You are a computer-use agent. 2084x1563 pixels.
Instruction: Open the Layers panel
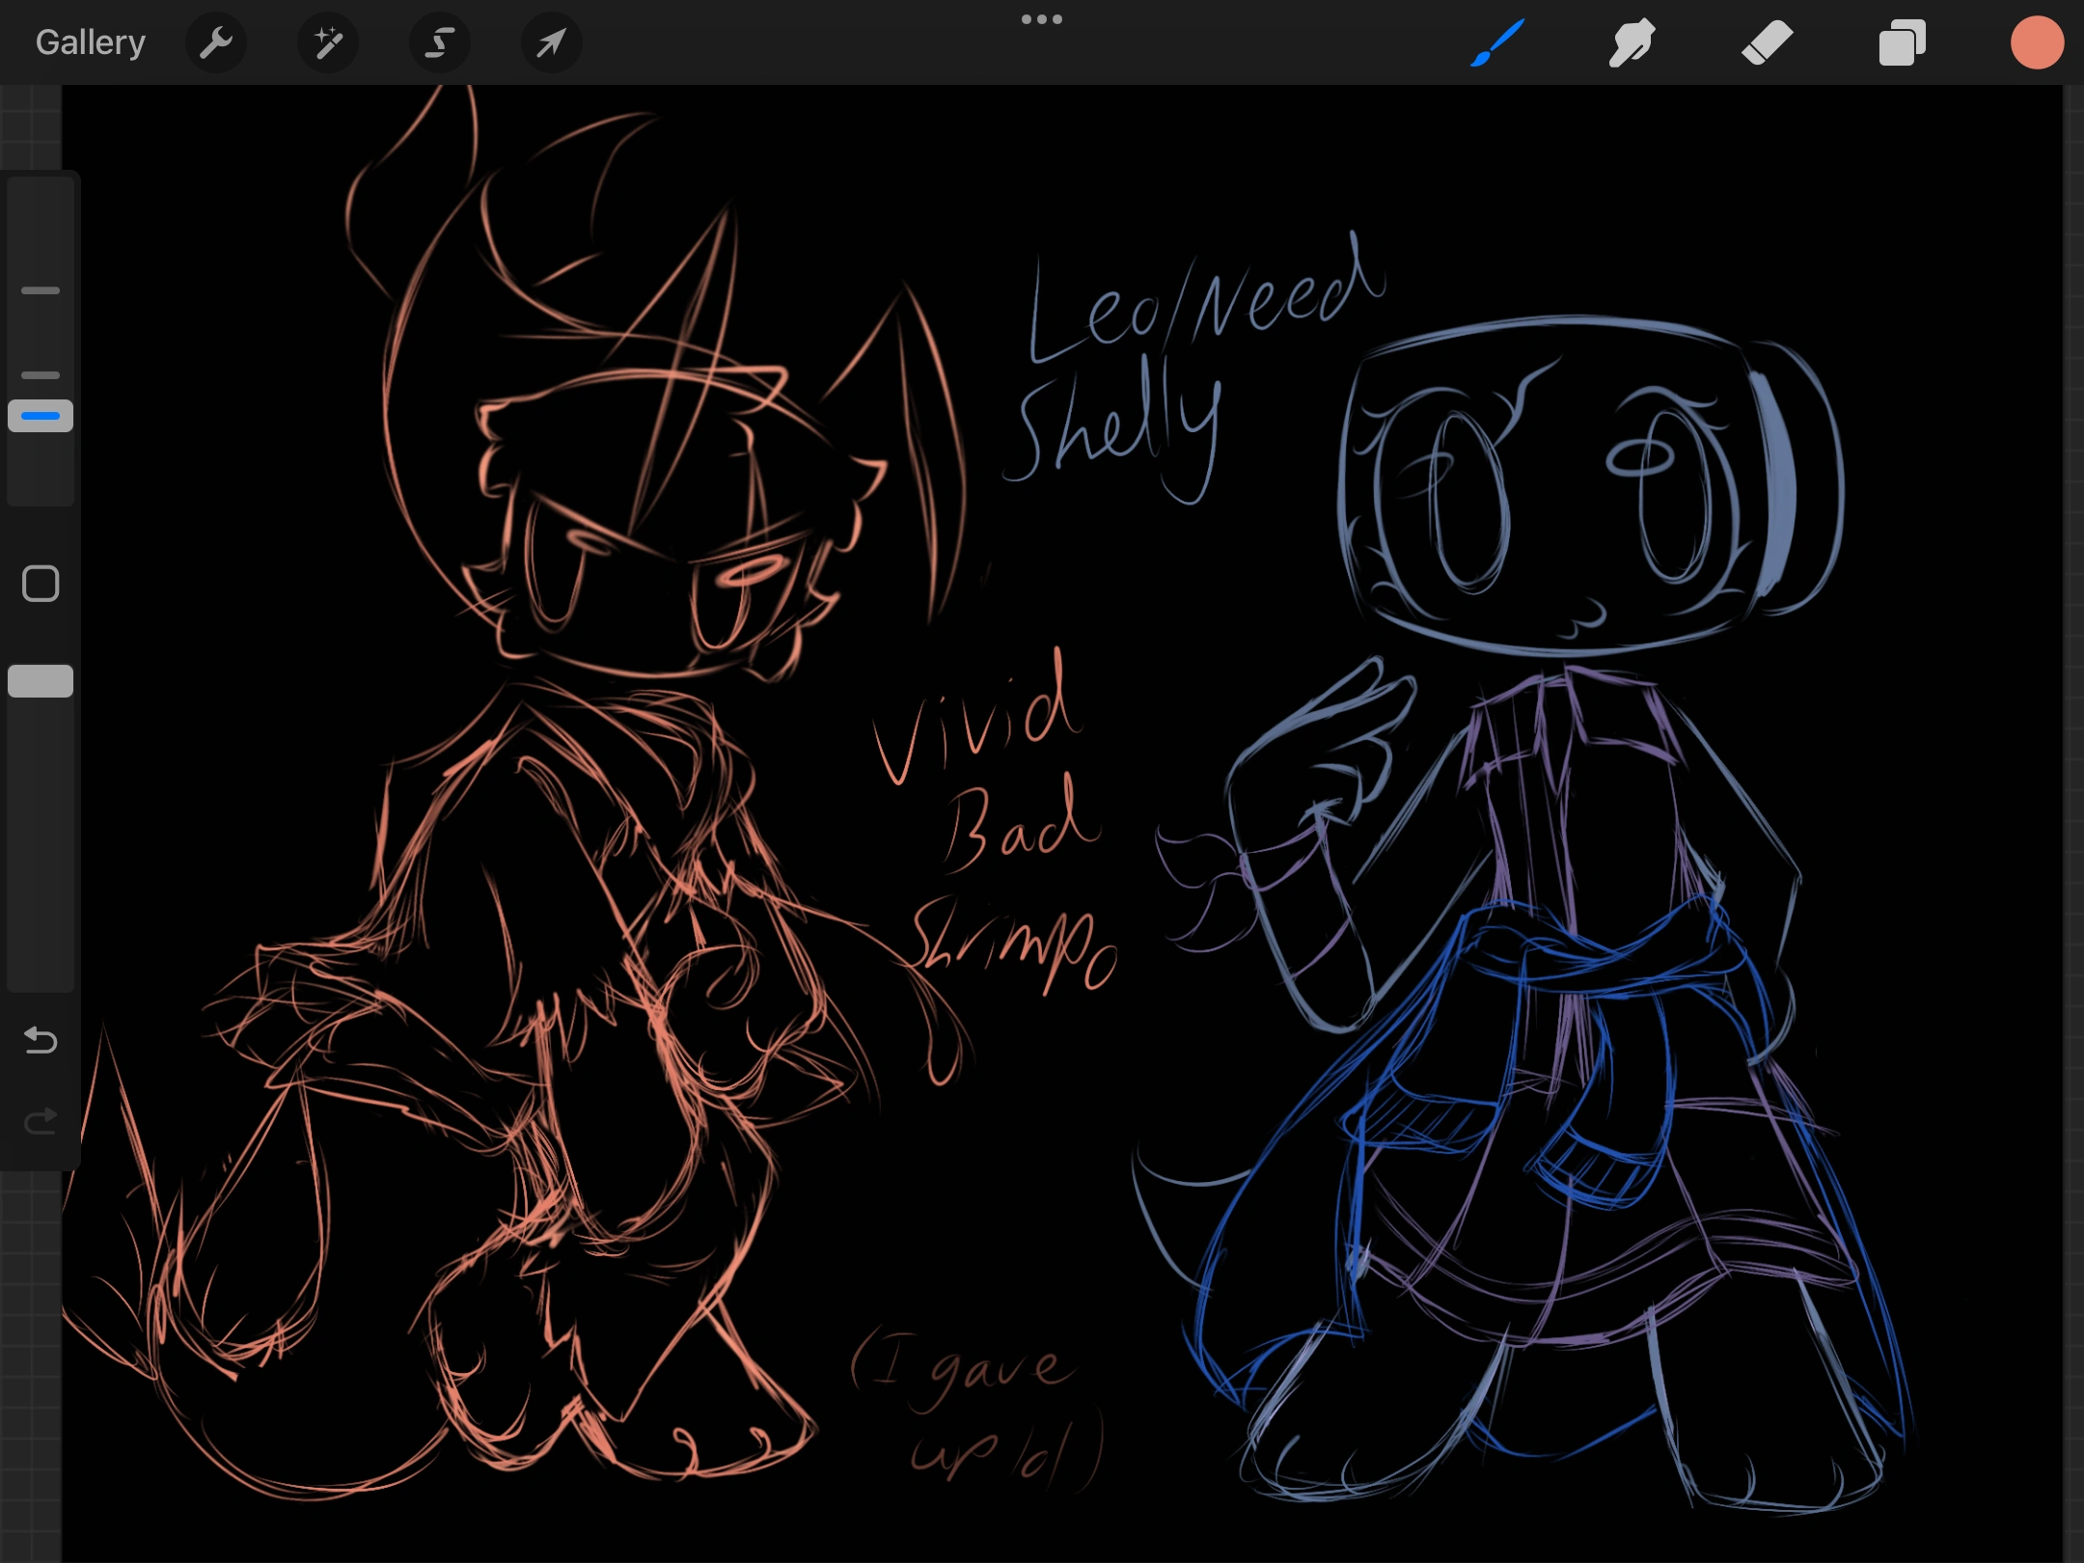coord(1902,42)
